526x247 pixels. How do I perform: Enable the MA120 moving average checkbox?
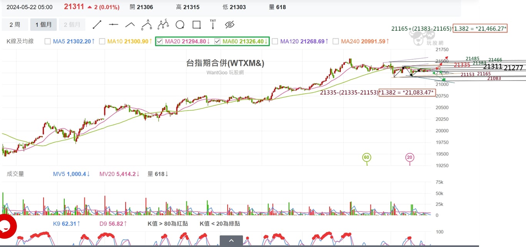tap(275, 41)
